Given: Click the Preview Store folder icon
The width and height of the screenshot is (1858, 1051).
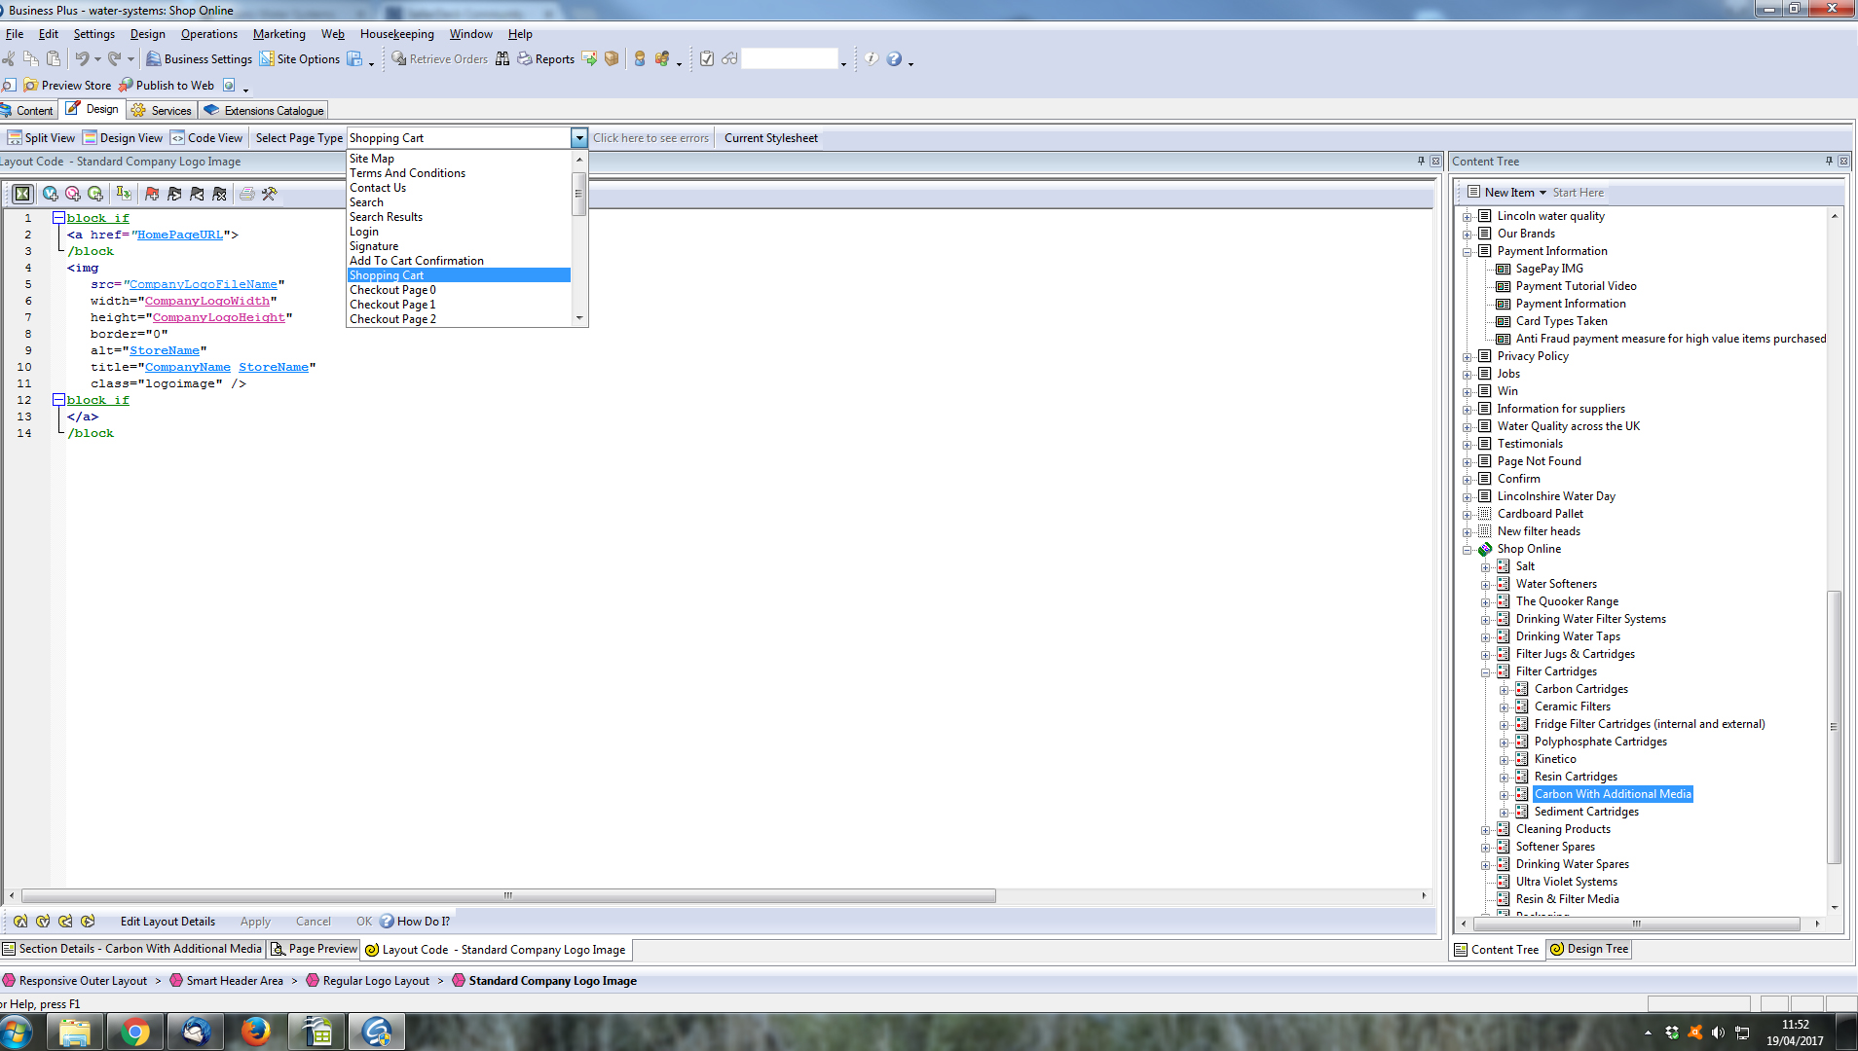Looking at the screenshot, I should click(31, 86).
